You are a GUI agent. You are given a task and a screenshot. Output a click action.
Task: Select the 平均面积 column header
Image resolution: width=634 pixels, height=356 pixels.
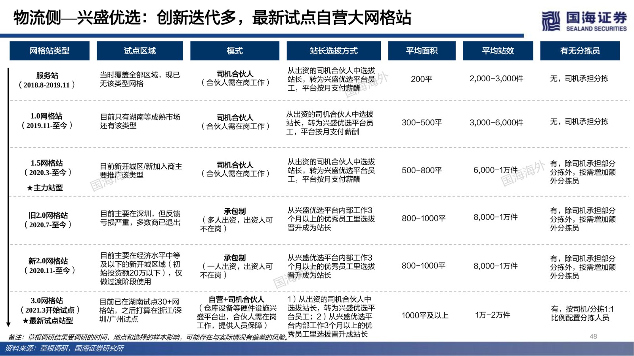(422, 51)
